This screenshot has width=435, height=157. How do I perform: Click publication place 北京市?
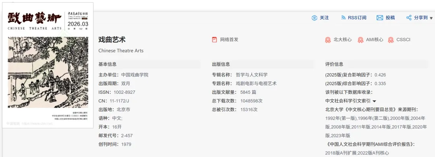(x=124, y=109)
